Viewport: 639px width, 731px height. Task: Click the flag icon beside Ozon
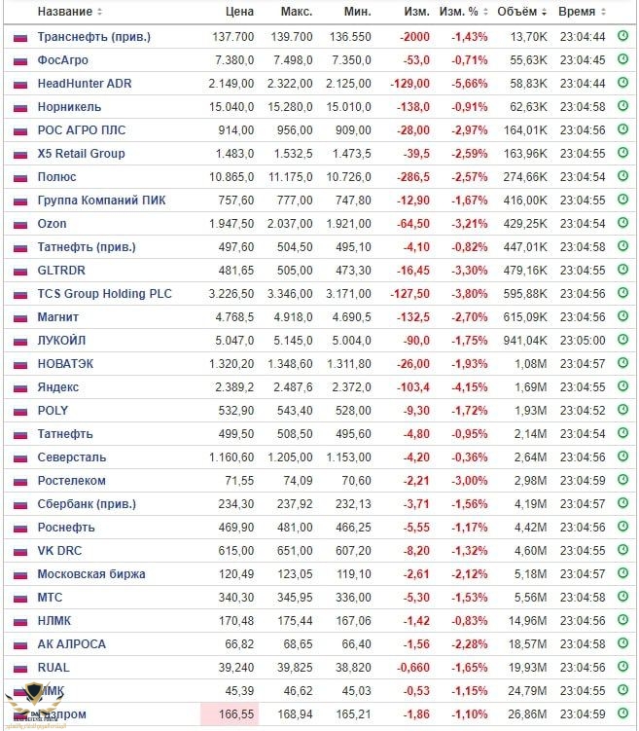pos(20,224)
